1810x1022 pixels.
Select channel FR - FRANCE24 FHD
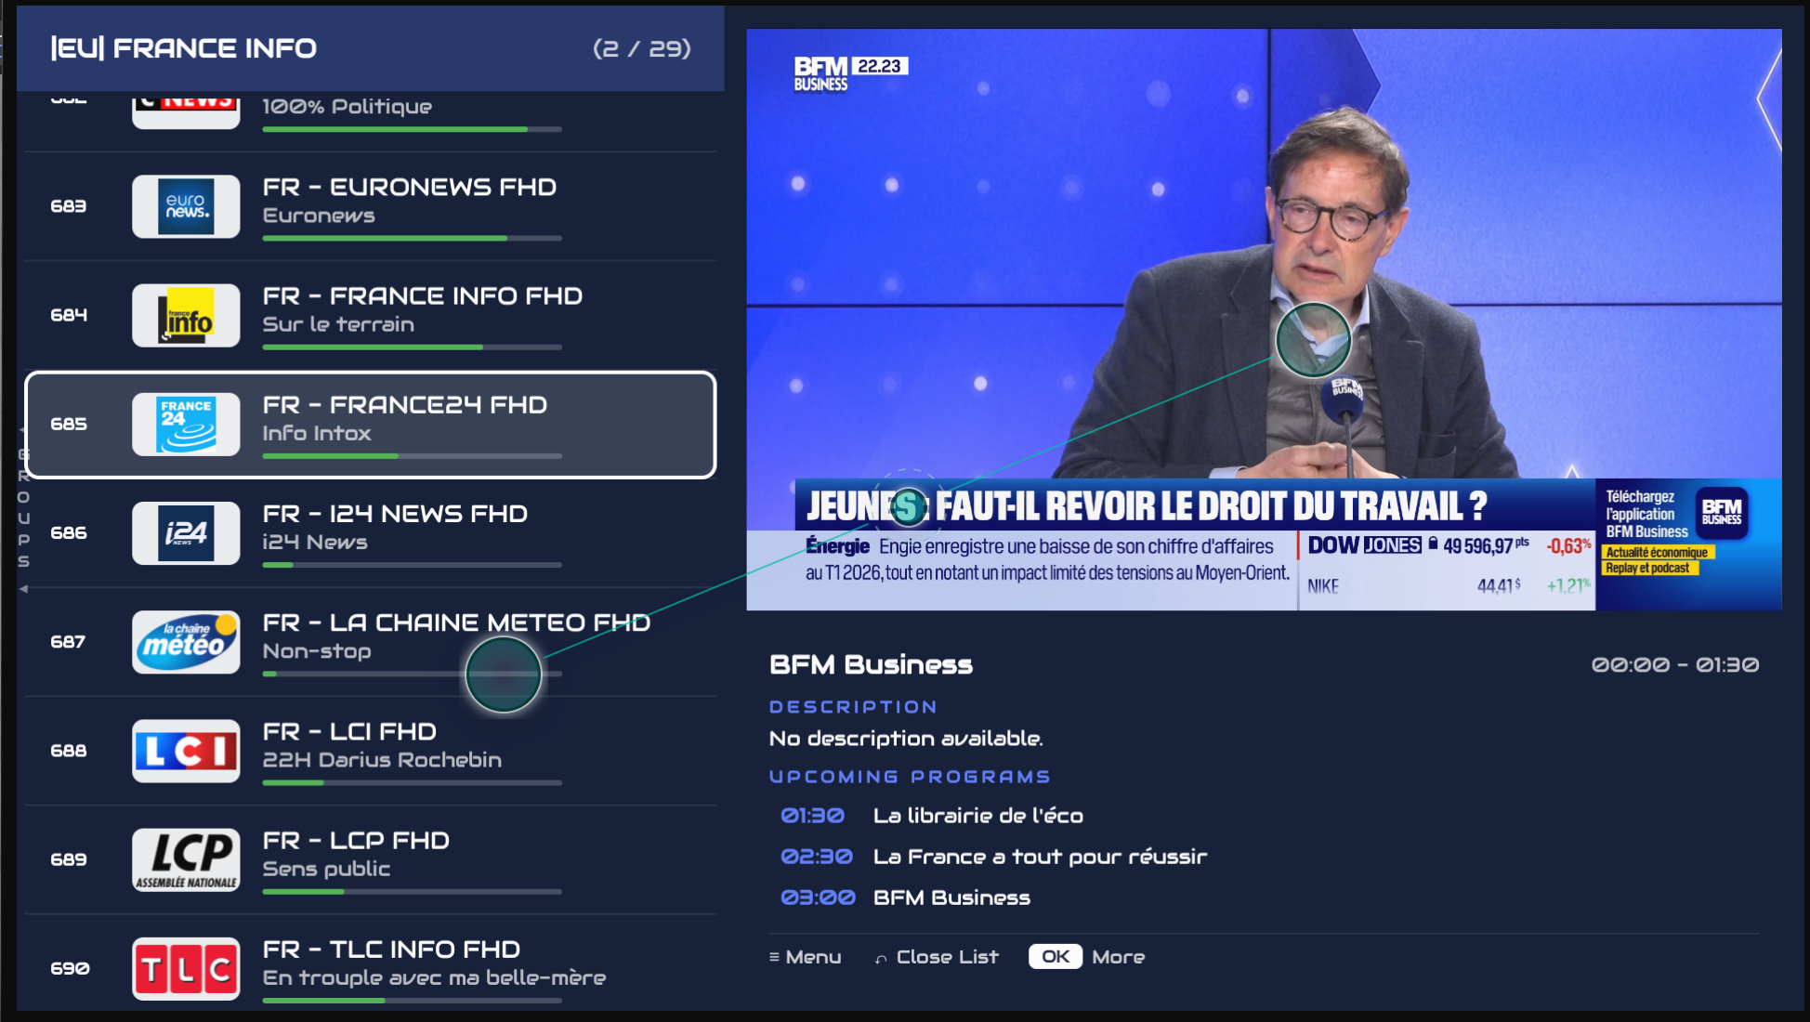pyautogui.click(x=370, y=425)
